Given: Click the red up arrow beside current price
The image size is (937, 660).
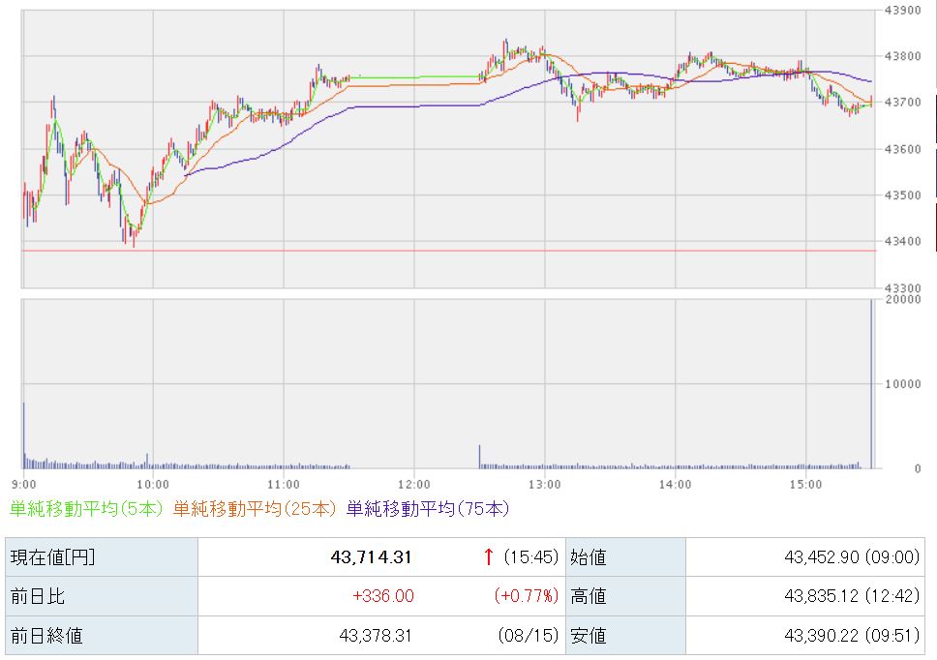Looking at the screenshot, I should coord(488,556).
